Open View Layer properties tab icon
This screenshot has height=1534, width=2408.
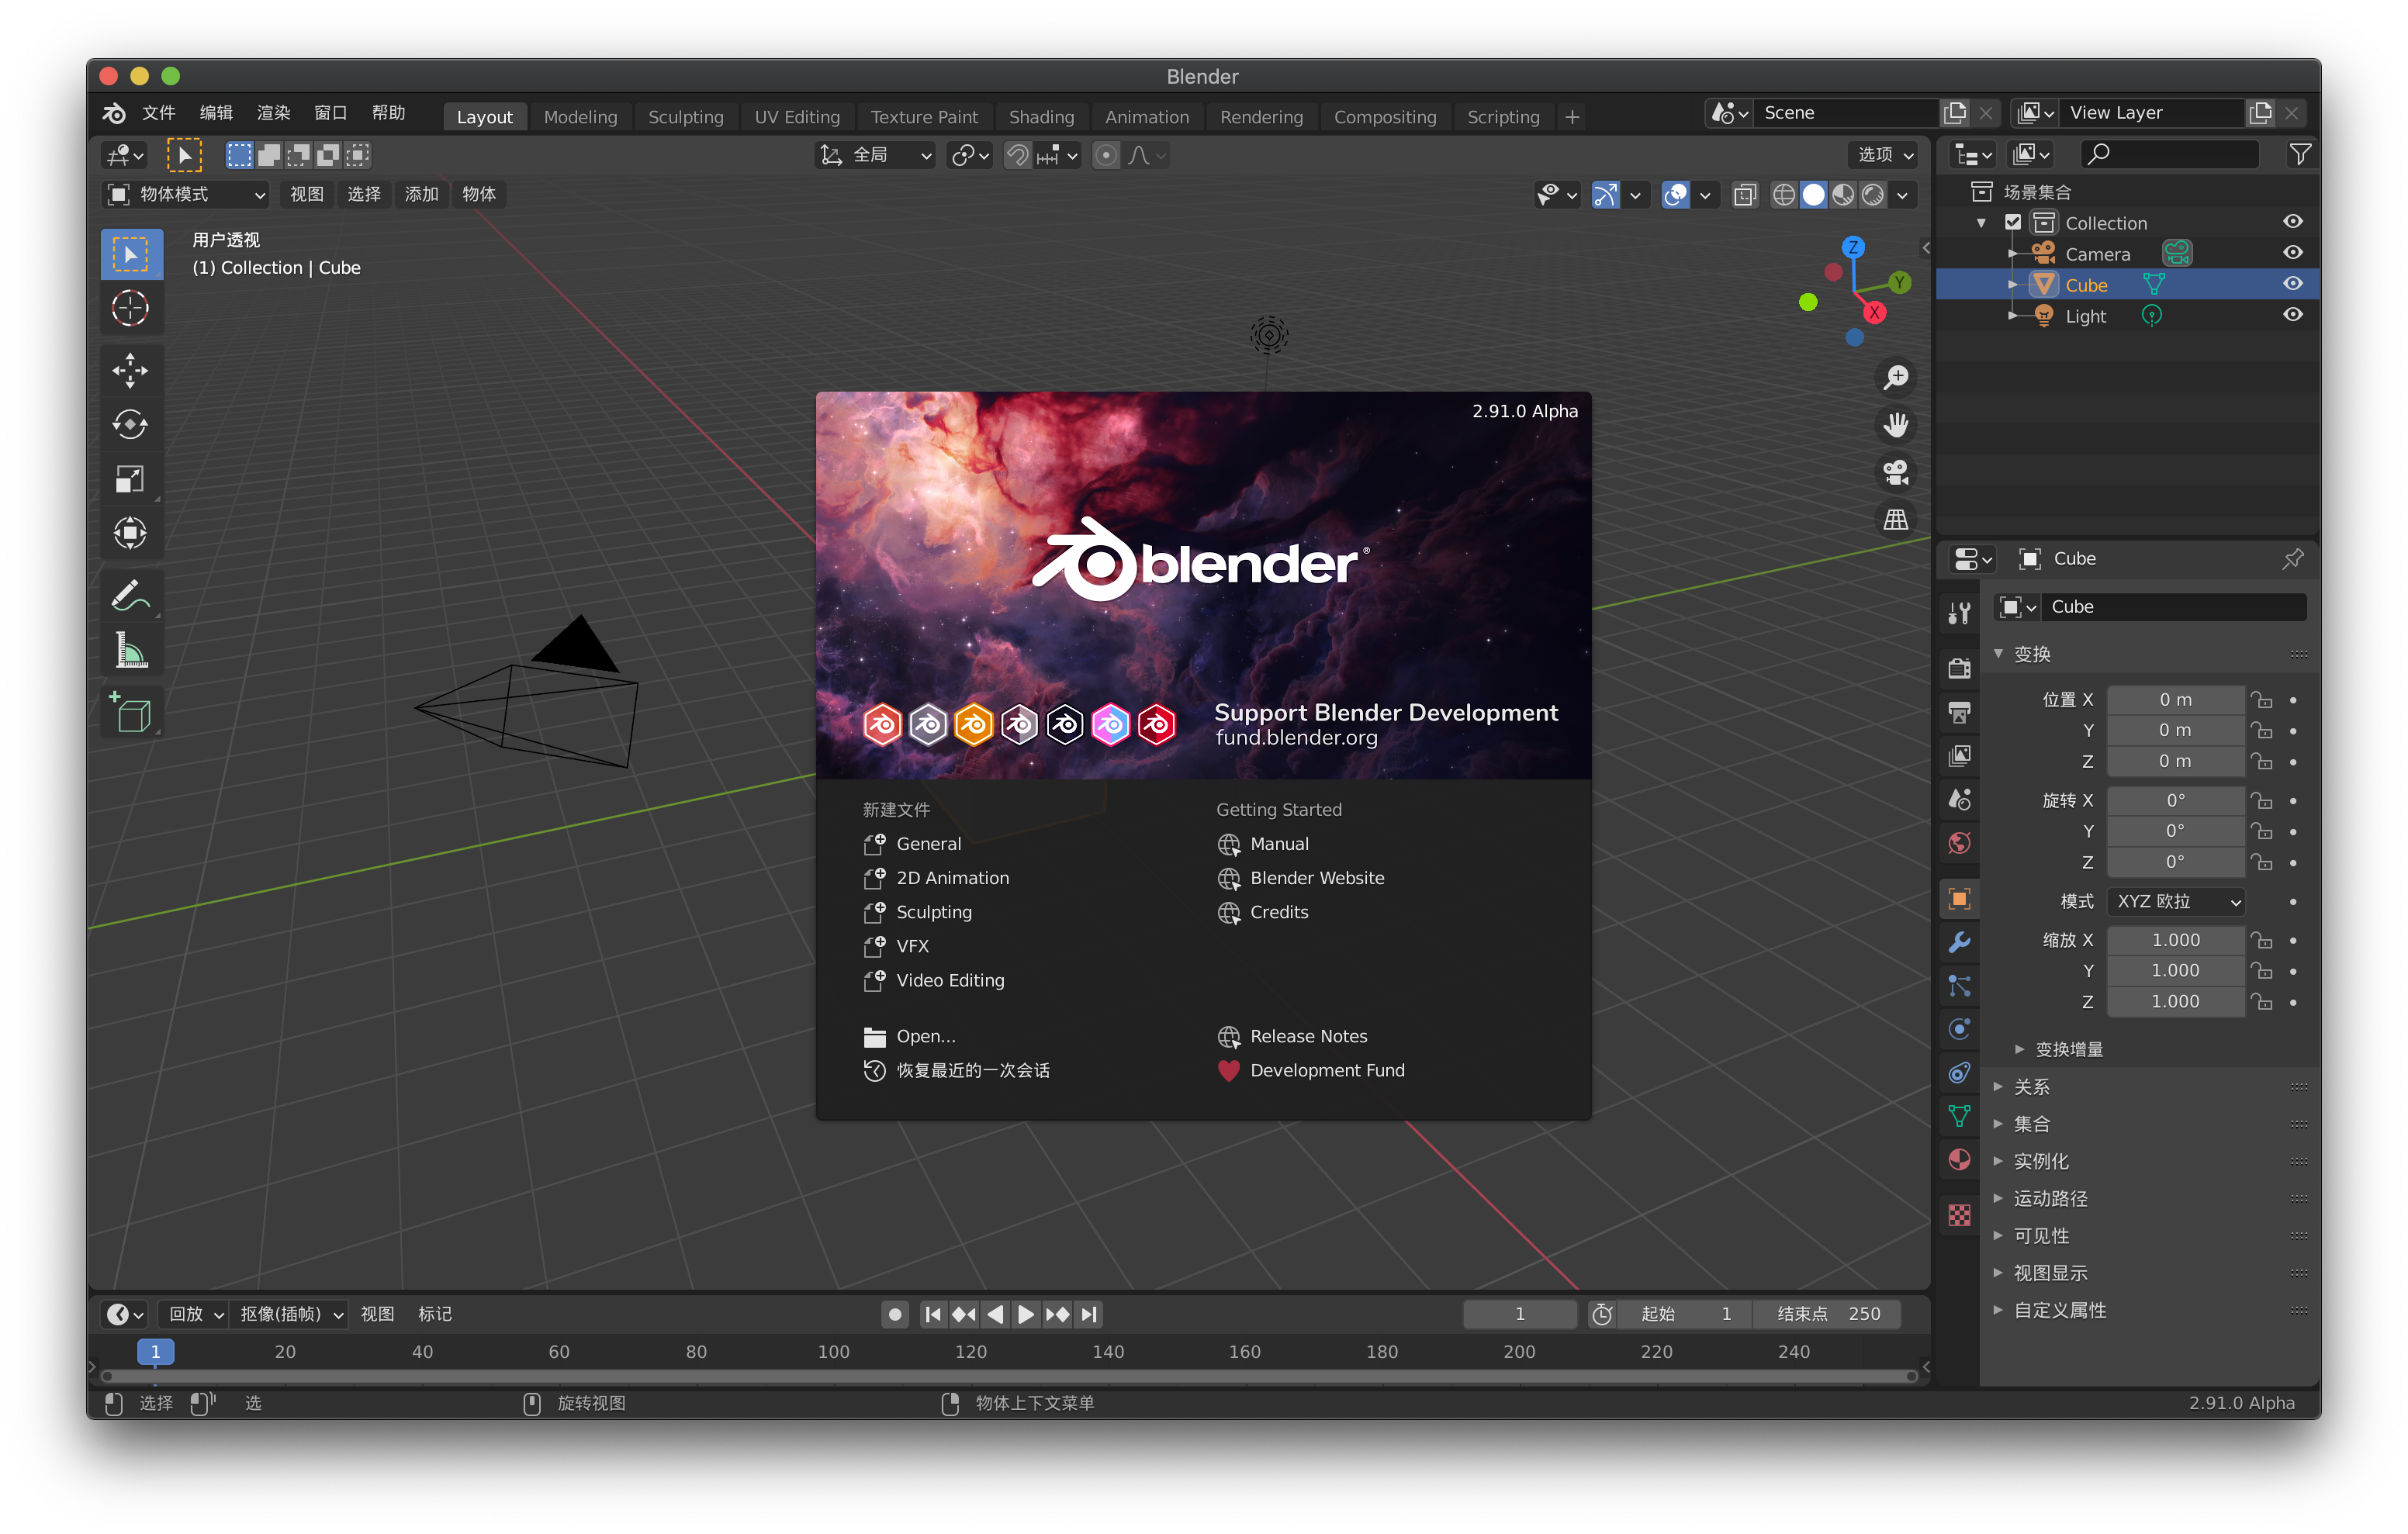(x=1960, y=755)
